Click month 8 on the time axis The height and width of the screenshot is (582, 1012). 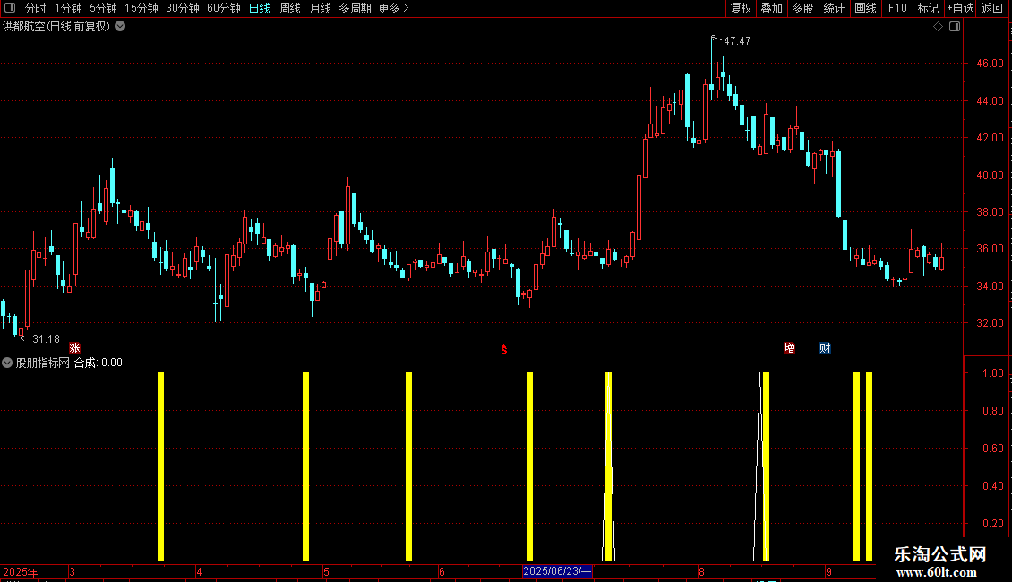[701, 571]
